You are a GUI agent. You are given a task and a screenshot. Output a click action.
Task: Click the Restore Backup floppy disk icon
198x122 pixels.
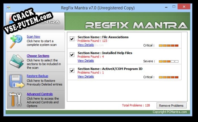pyautogui.click(x=16, y=81)
